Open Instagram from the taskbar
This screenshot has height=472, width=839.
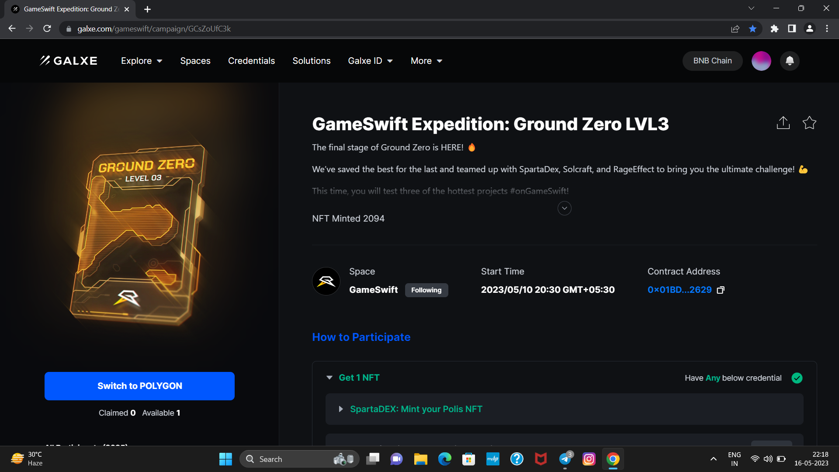click(x=589, y=459)
